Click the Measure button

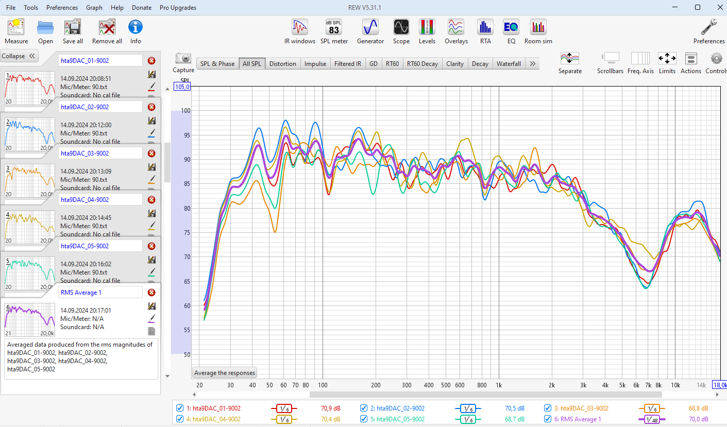click(x=16, y=31)
